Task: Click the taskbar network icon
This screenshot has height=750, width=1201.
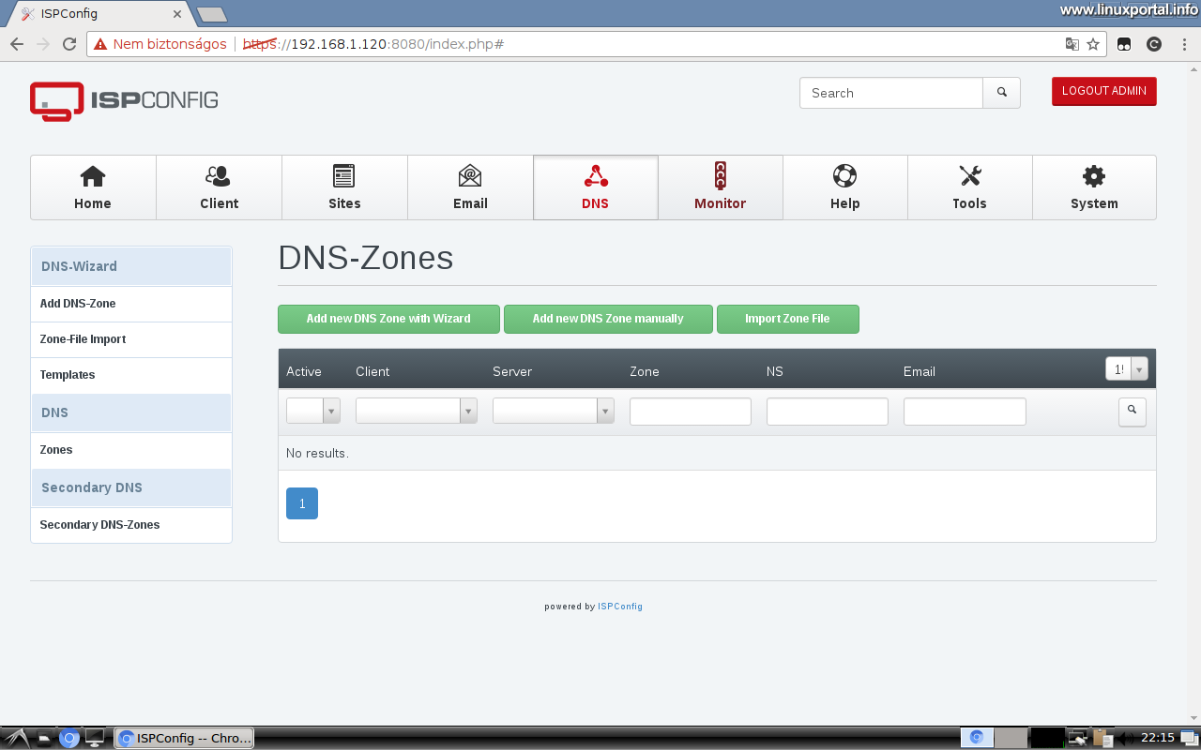Action: pyautogui.click(x=1078, y=738)
